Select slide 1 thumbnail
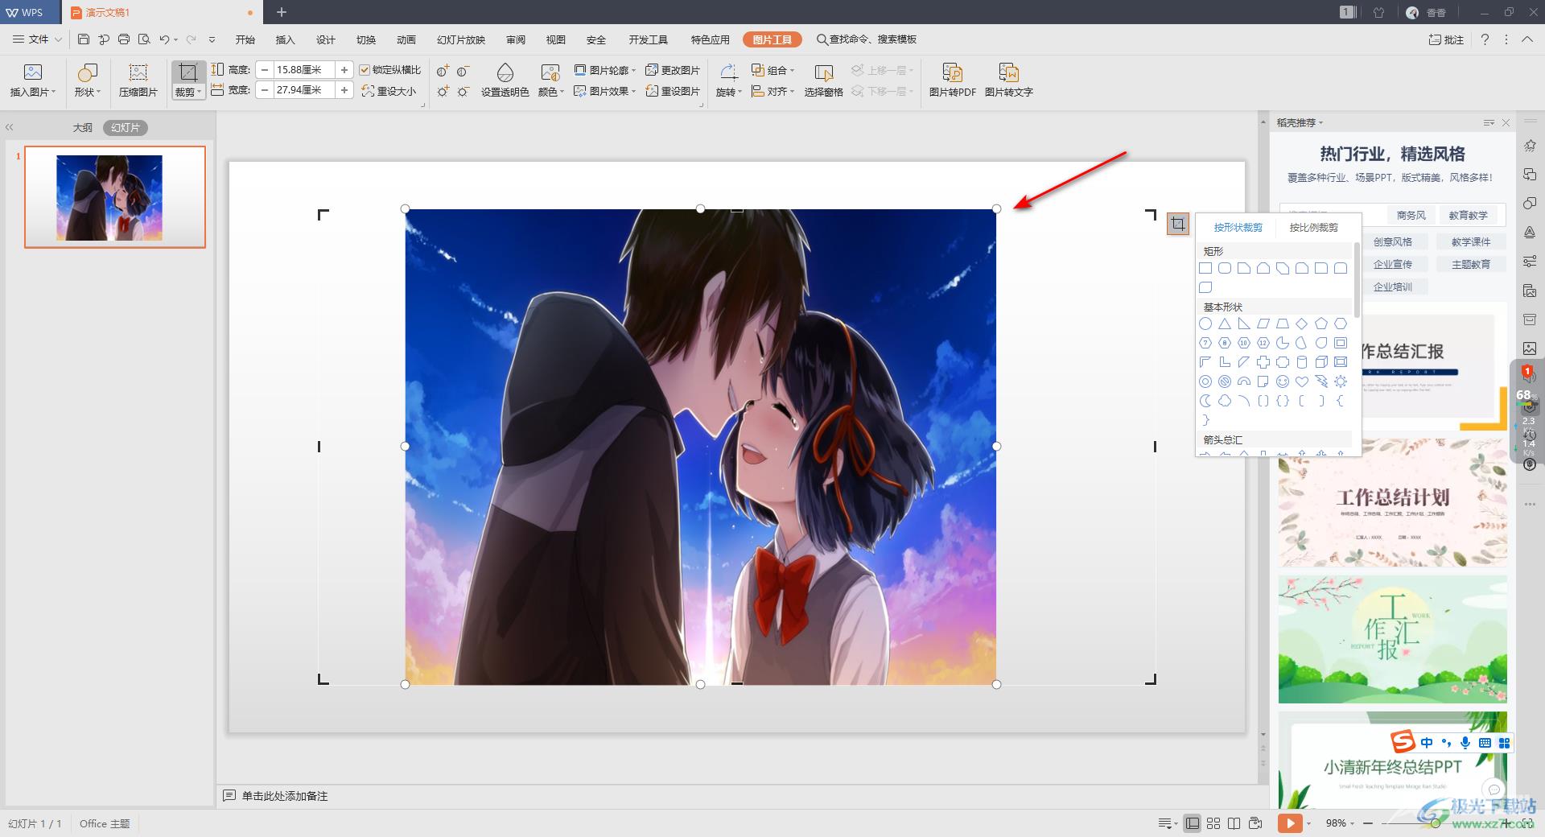 coord(115,197)
